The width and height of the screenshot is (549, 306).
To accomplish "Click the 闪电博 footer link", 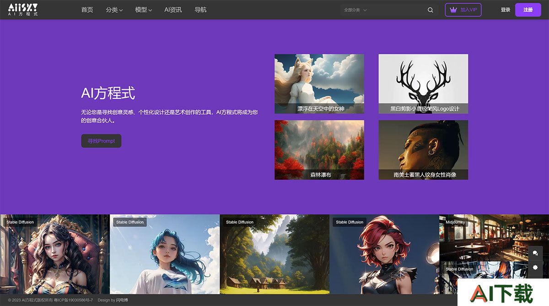I will [122, 300].
